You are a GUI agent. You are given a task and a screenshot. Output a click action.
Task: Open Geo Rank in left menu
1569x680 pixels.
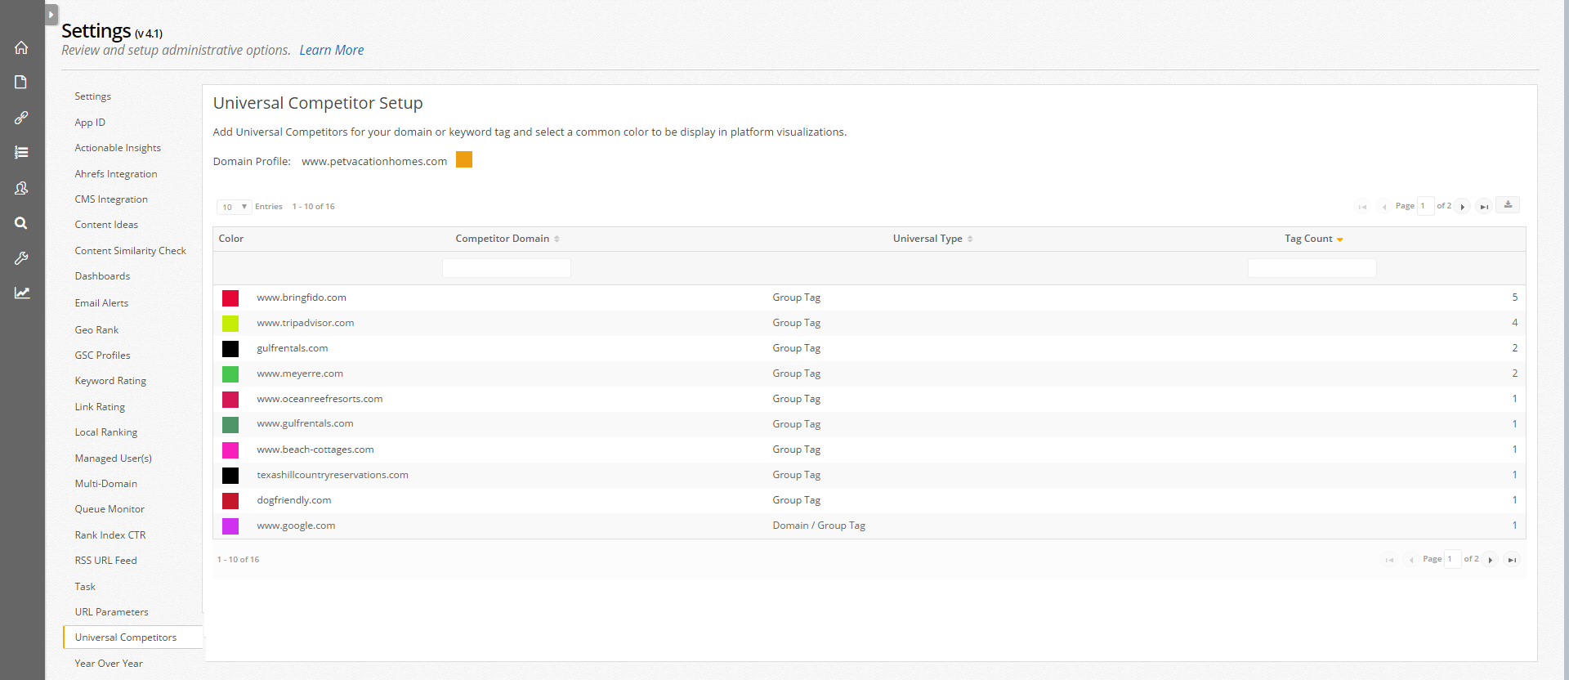click(96, 330)
